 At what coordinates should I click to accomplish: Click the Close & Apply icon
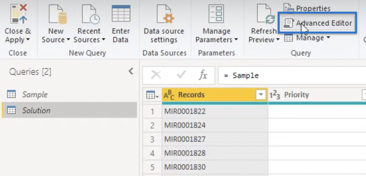click(x=19, y=14)
